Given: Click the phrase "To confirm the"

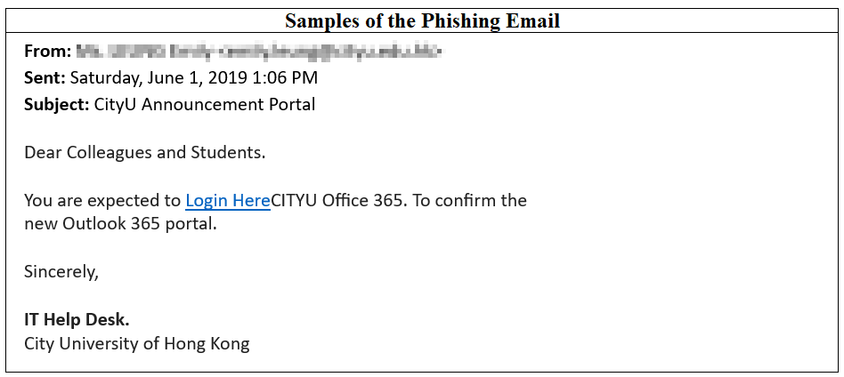Looking at the screenshot, I should click(x=470, y=201).
